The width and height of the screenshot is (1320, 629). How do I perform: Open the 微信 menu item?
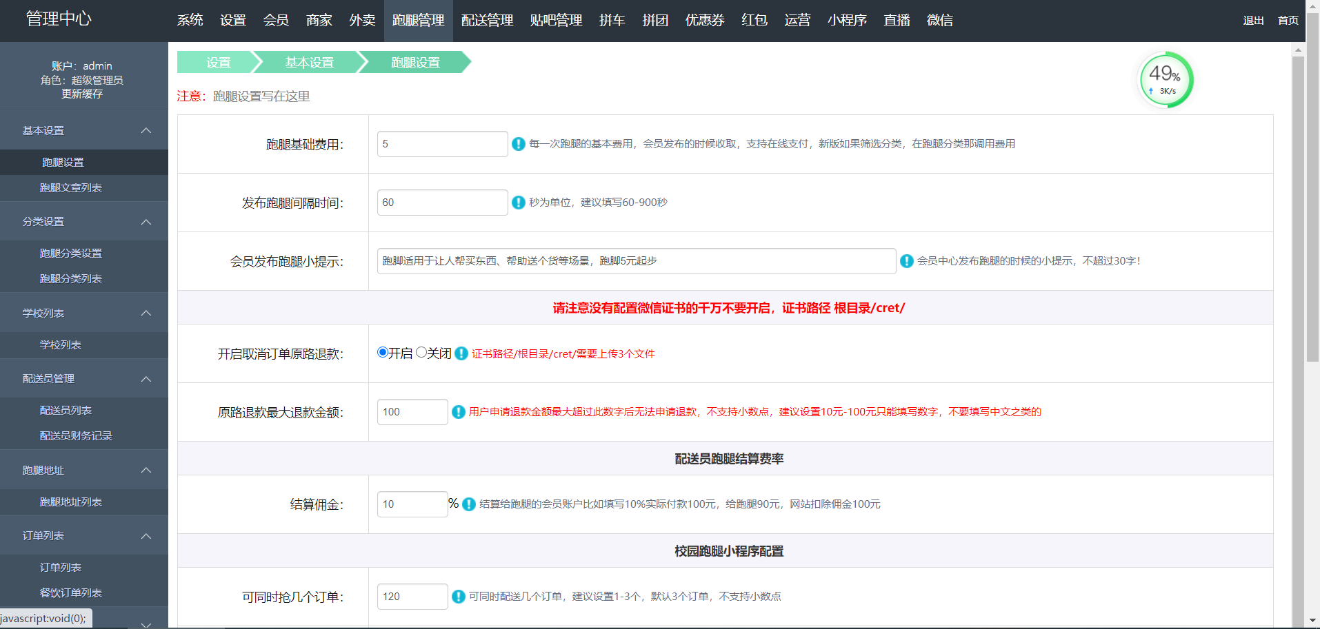[x=939, y=21]
